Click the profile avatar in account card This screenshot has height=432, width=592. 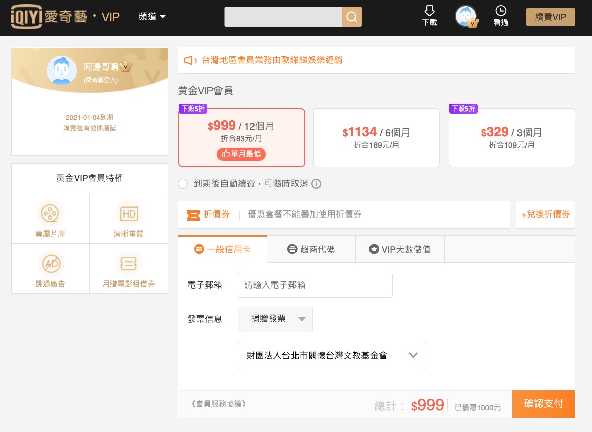(x=61, y=70)
